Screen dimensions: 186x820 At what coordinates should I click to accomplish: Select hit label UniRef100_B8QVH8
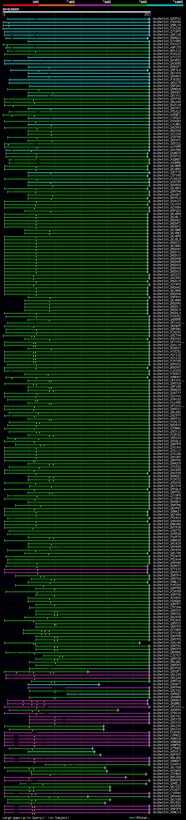pos(167,259)
